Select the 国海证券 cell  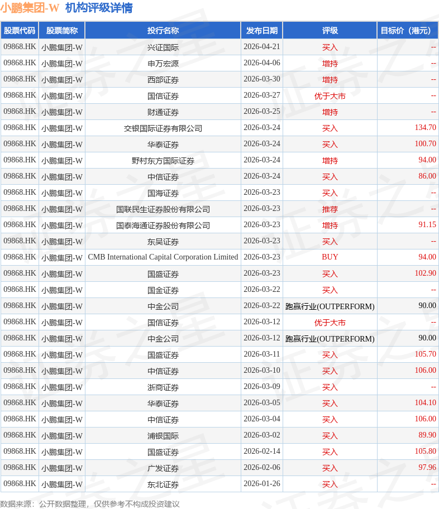click(163, 193)
